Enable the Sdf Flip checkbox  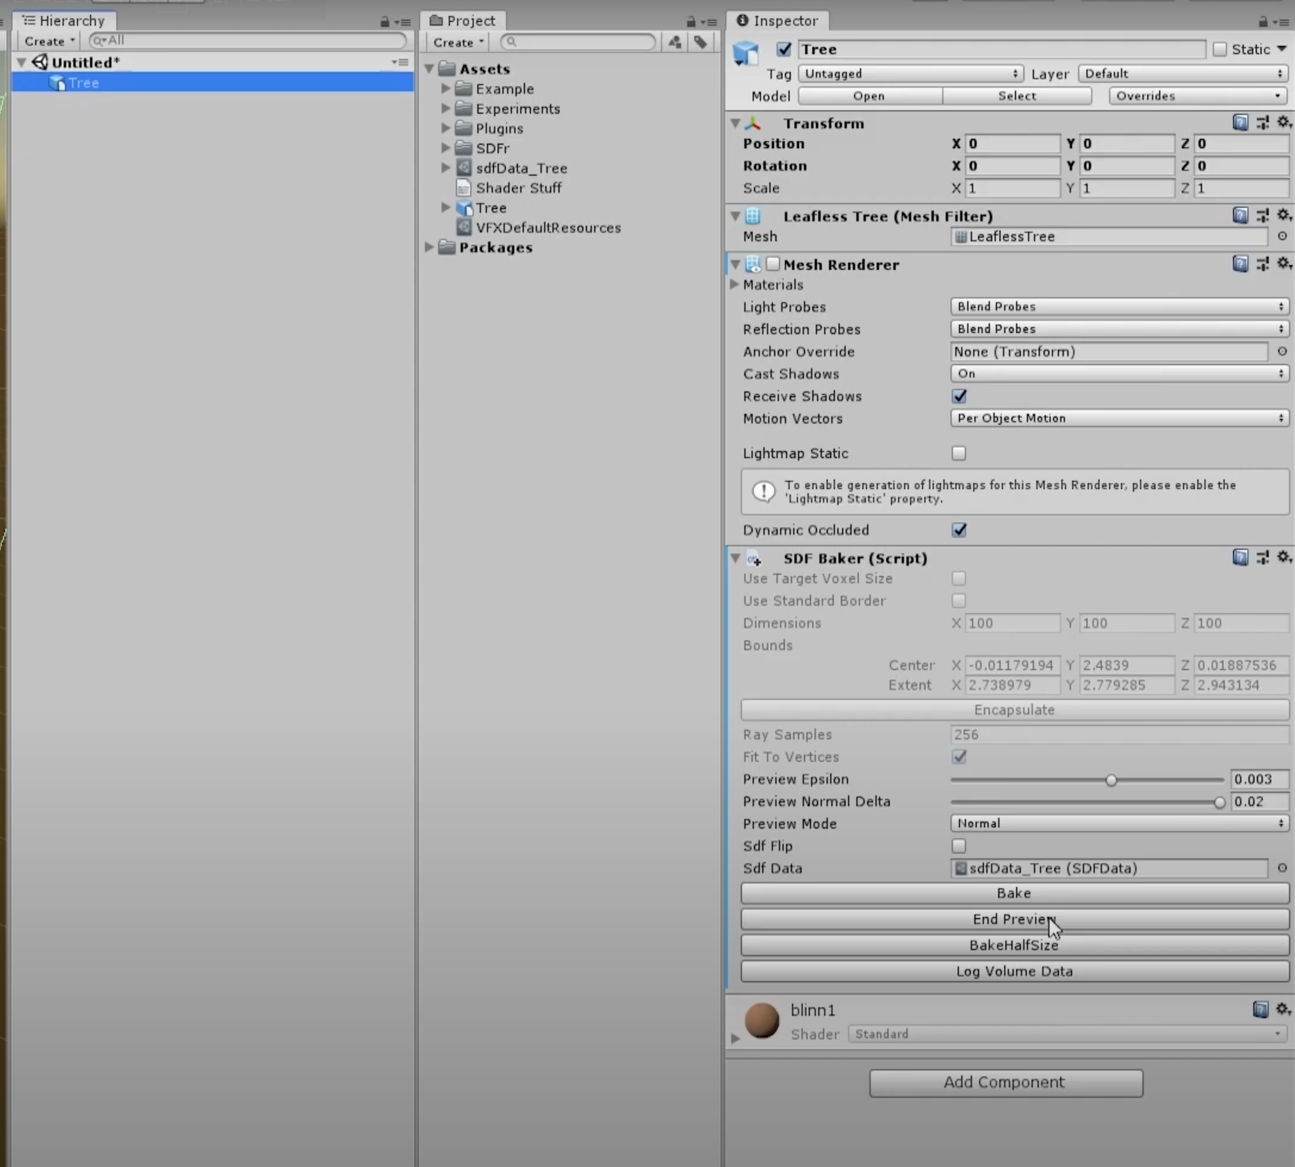[x=959, y=846]
